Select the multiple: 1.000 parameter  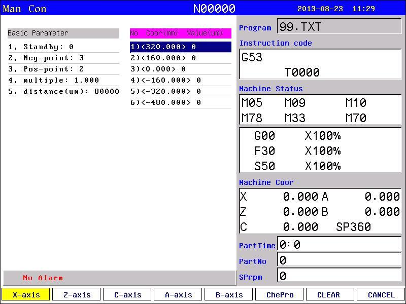(63, 80)
